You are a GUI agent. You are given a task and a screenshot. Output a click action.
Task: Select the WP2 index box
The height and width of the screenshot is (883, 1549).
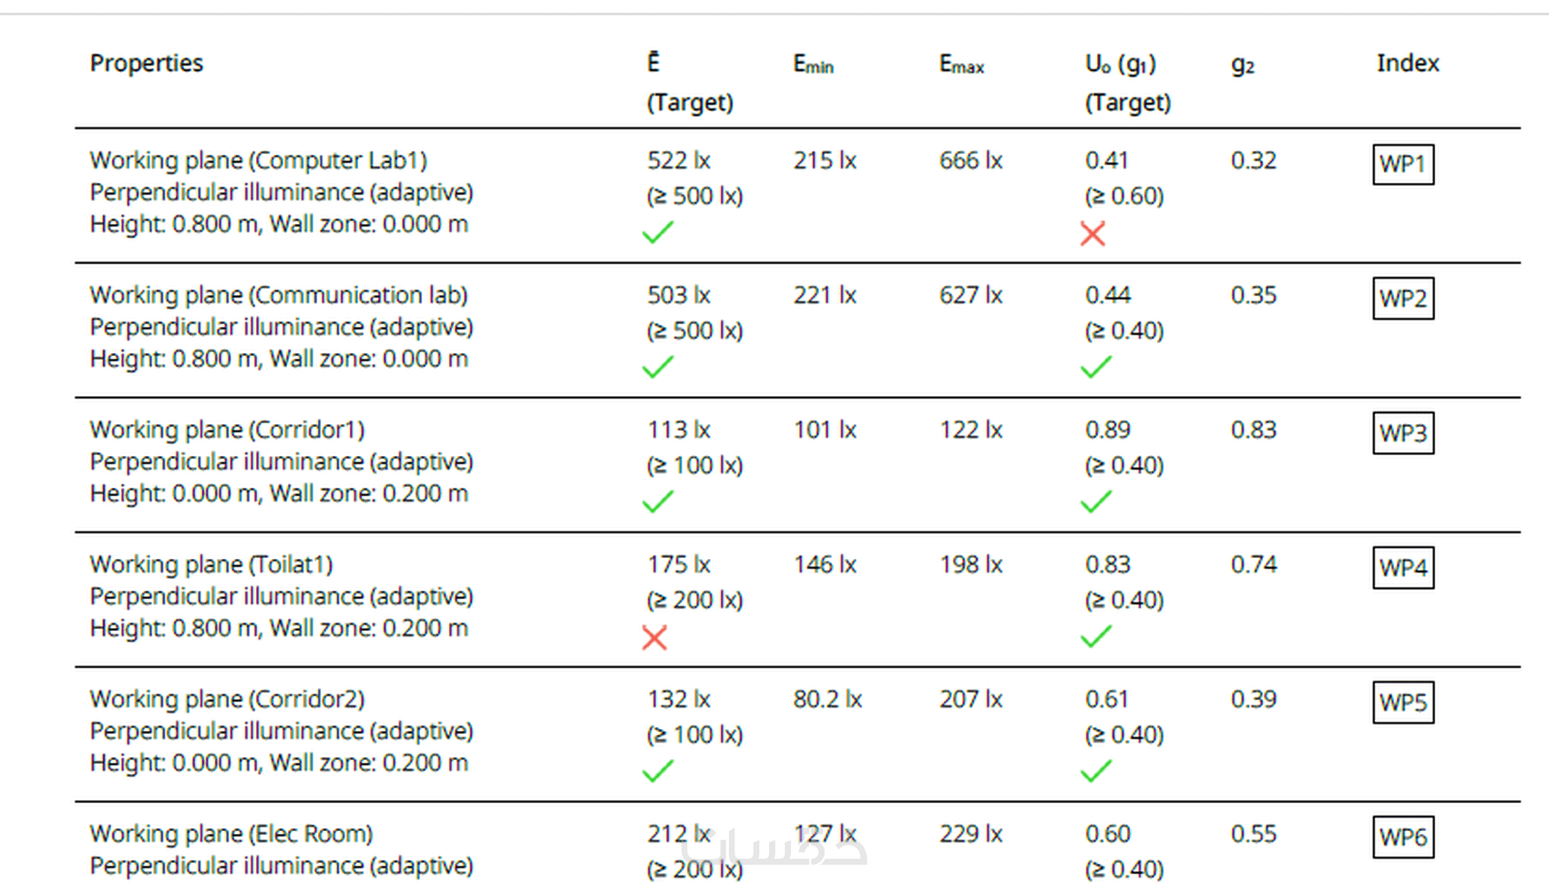[1402, 299]
